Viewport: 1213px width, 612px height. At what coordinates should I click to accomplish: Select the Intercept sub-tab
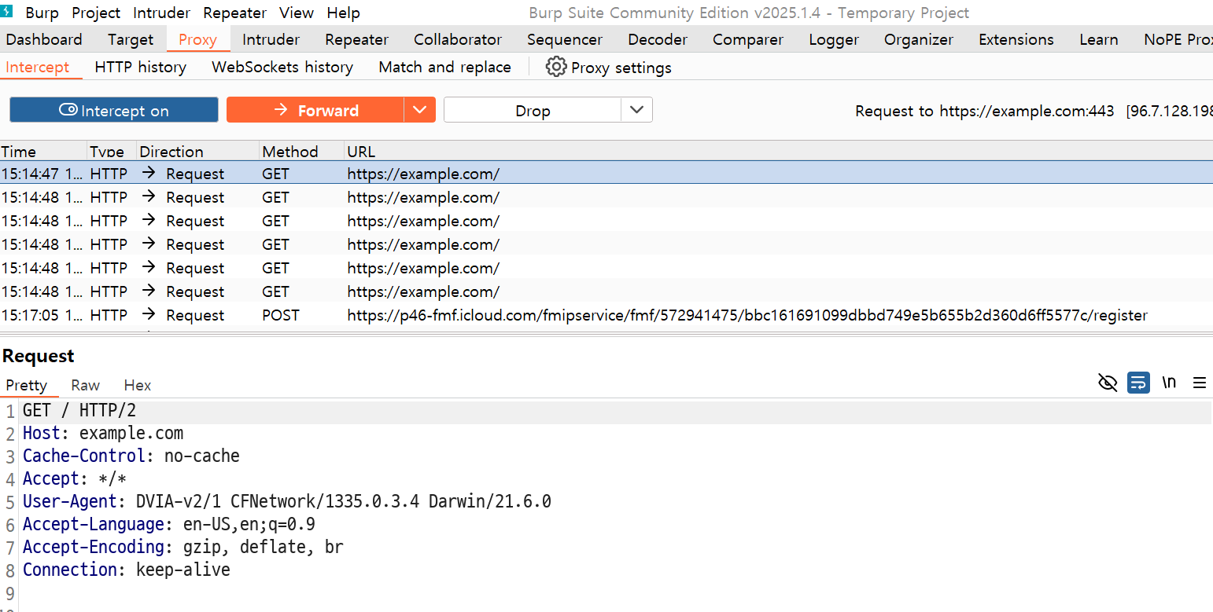click(x=38, y=67)
